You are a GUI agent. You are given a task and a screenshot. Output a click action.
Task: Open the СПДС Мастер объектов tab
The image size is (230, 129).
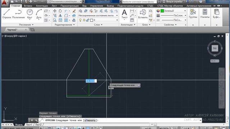coord(170,6)
